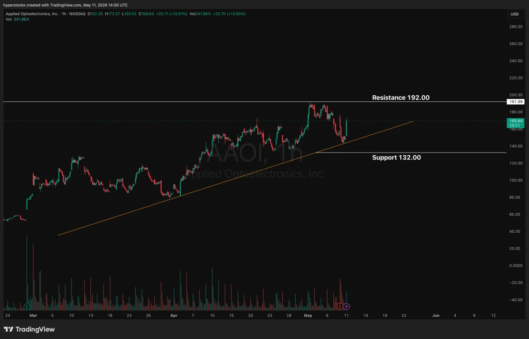Viewport: 529px width, 339px height.
Task: Click the May label on time axis
Action: coord(308,316)
